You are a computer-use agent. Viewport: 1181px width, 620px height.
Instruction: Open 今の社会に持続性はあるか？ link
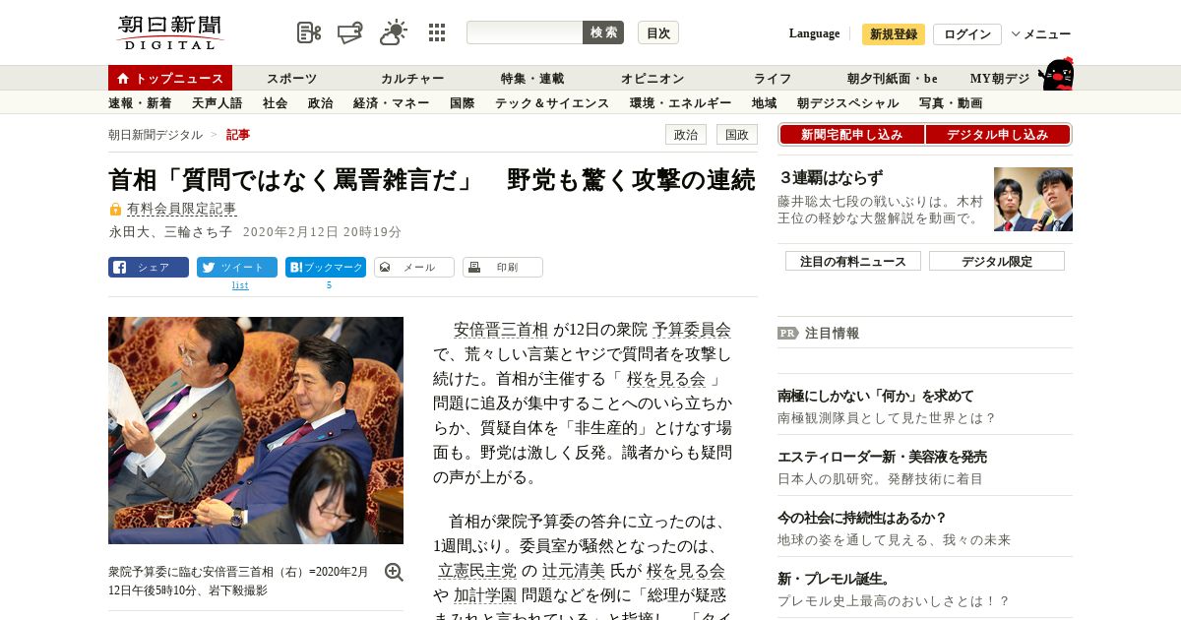(x=862, y=518)
